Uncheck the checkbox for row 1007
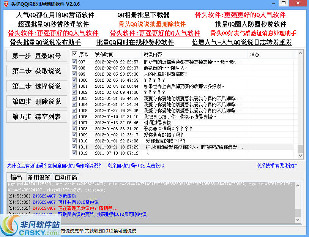309x237 pixels. tap(74, 123)
